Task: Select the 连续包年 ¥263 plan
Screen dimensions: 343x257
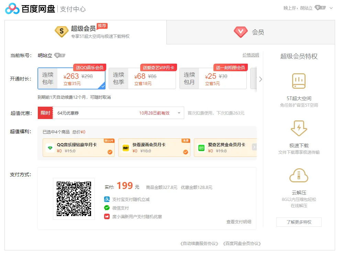Action: click(x=71, y=78)
